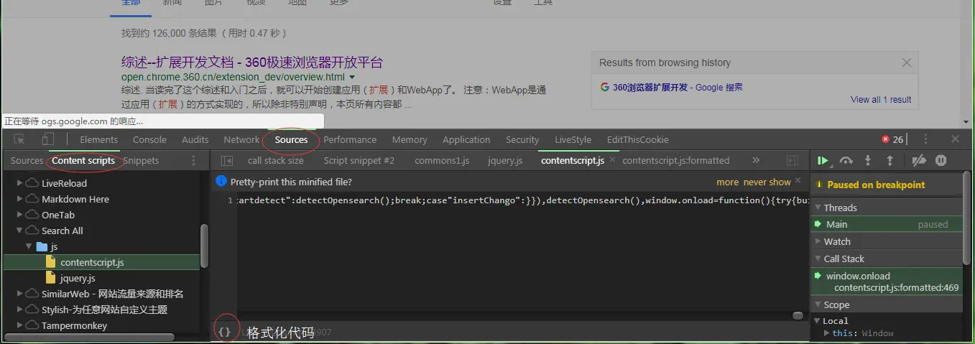This screenshot has height=344, width=975.
Task: Open the Application panel tab
Action: coord(466,139)
